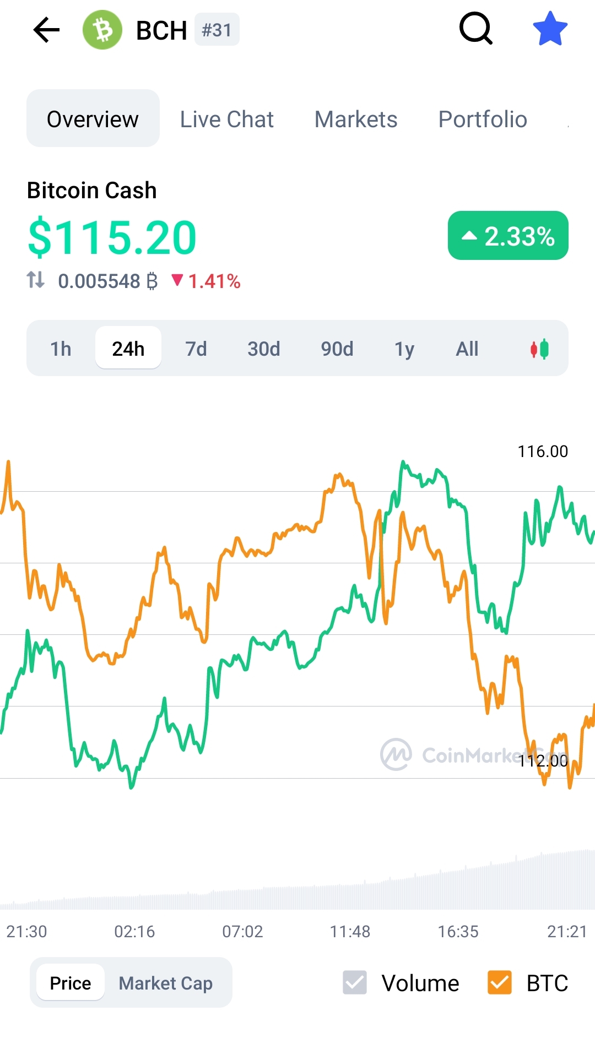Toggle the blue favorite star
The width and height of the screenshot is (595, 1038).
pos(550,29)
